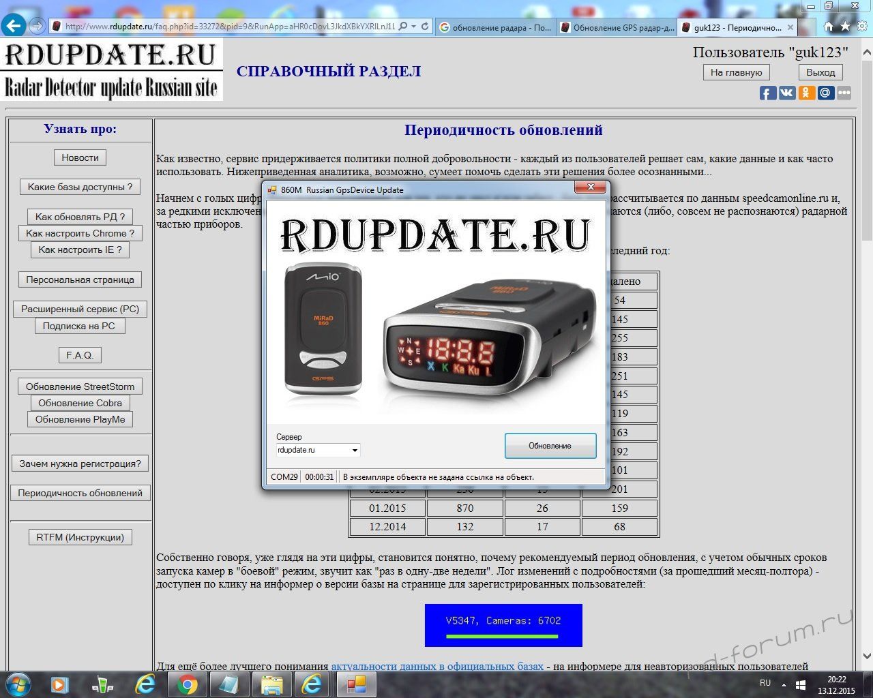The image size is (873, 698).
Task: Open the browser Home icon
Action: click(x=829, y=27)
